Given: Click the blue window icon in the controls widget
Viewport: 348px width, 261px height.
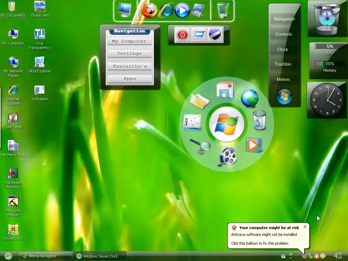Looking at the screenshot, I should (x=199, y=35).
